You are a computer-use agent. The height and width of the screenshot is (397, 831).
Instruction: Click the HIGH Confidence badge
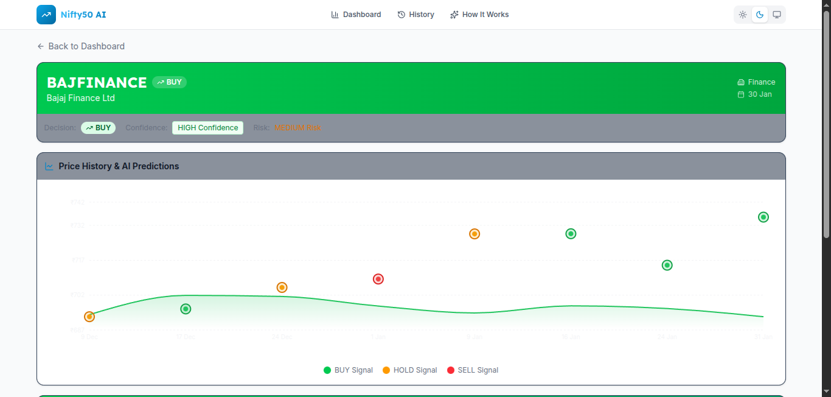tap(207, 128)
